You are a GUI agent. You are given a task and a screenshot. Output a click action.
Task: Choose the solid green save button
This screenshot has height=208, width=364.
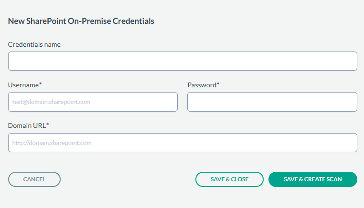pos(313,179)
